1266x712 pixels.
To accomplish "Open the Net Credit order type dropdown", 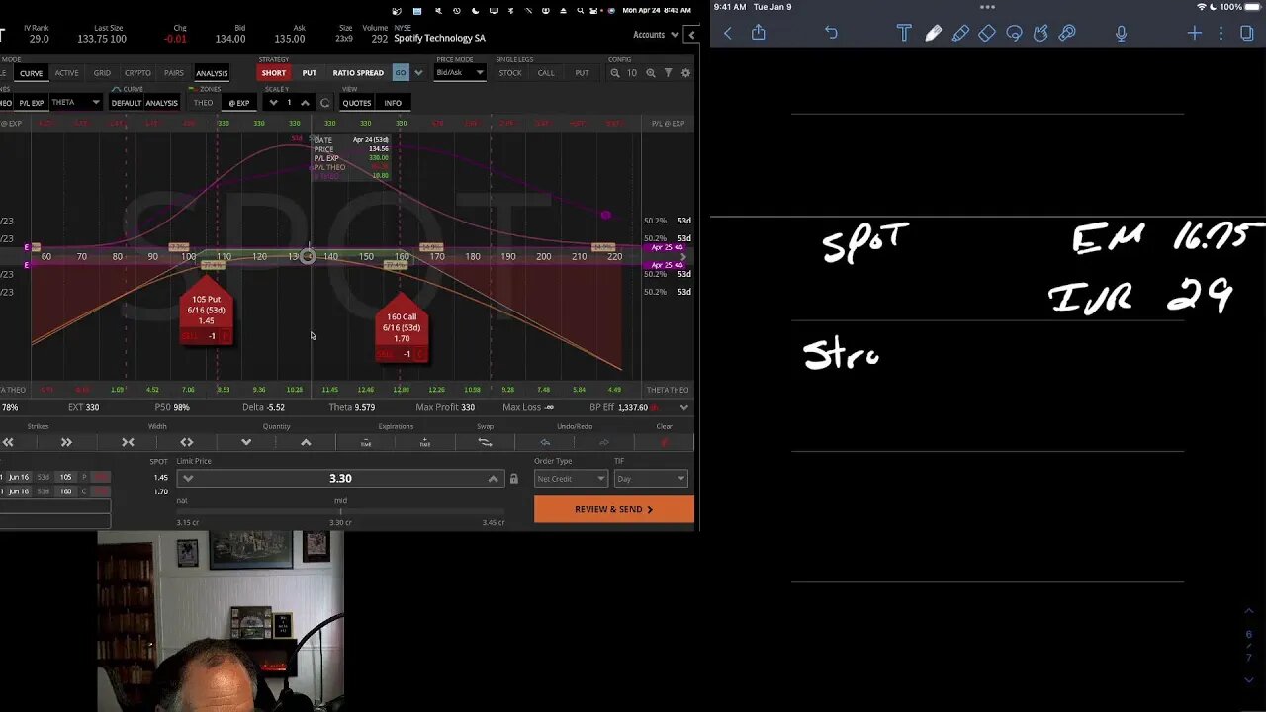I will click(571, 479).
